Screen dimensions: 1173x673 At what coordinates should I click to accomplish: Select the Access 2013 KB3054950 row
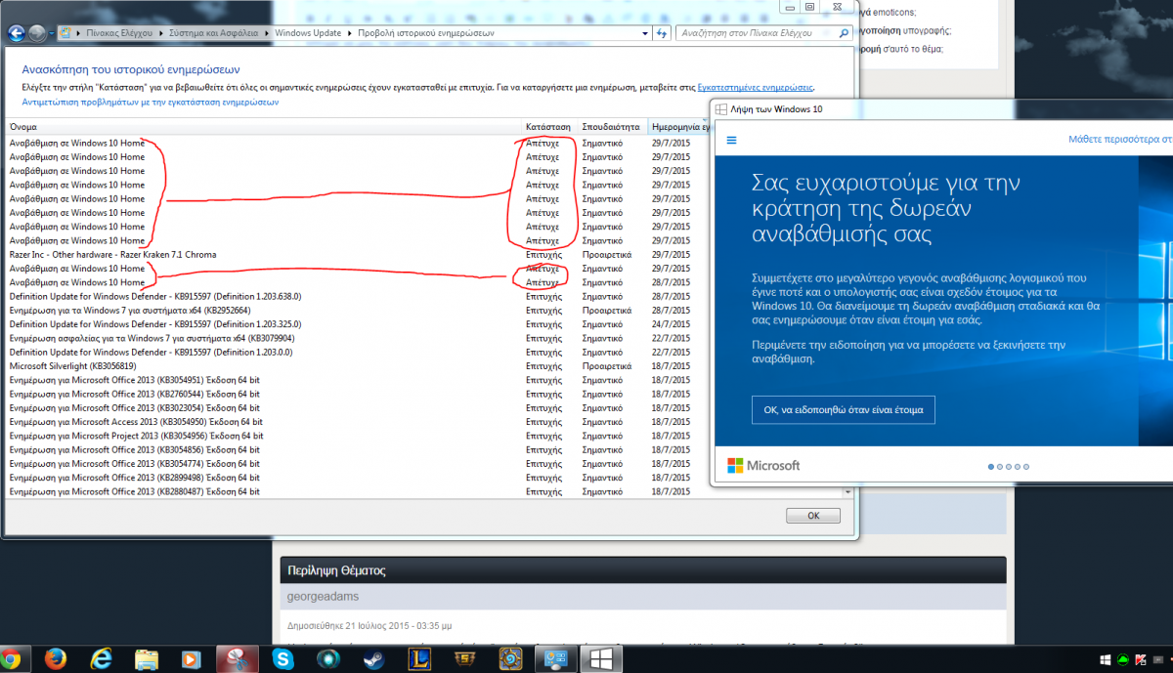tap(358, 421)
